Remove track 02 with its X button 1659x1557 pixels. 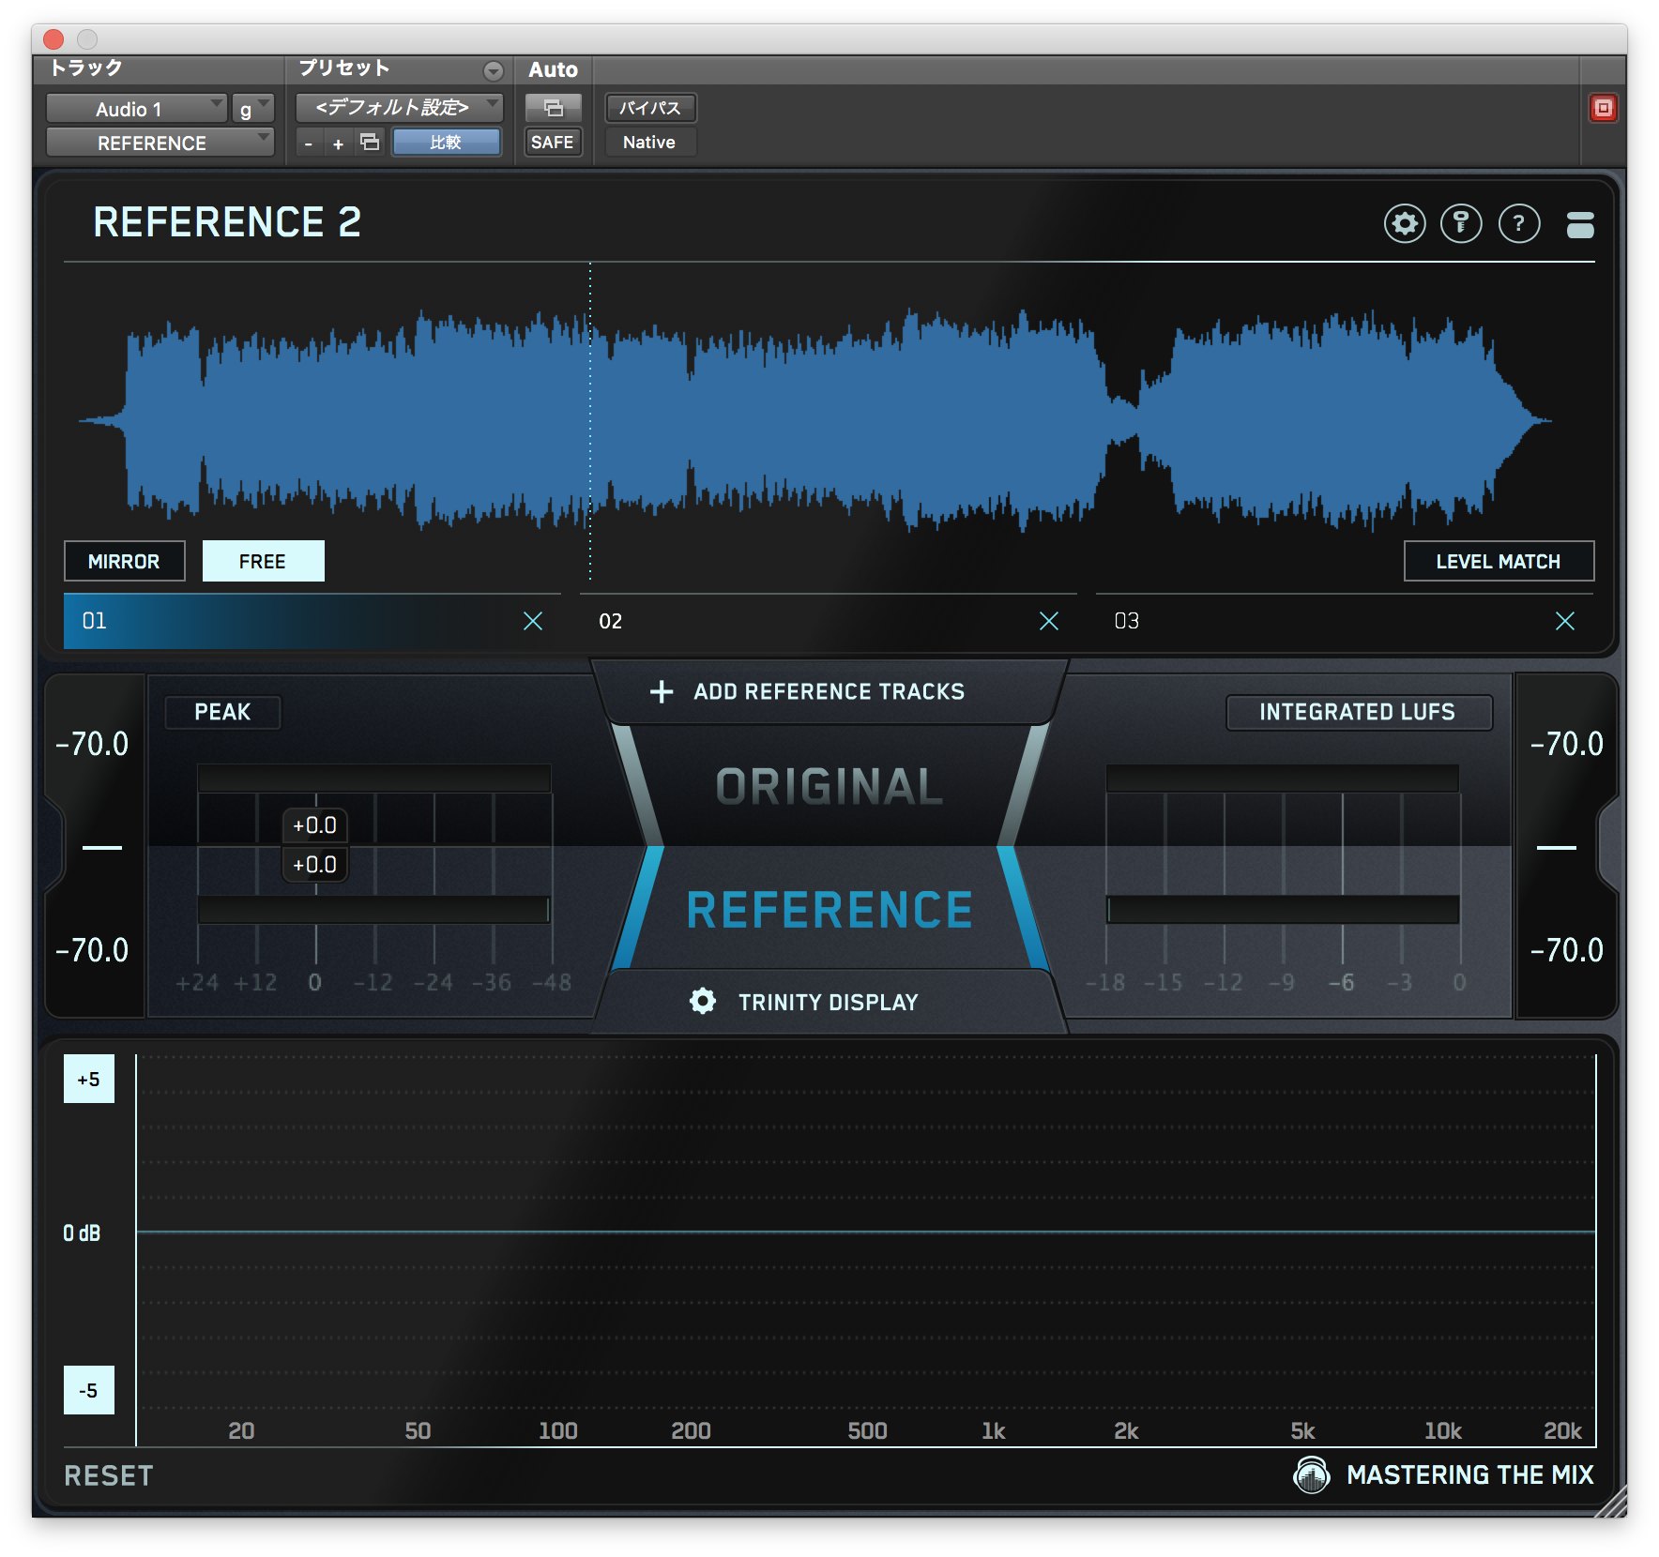coord(1048,620)
